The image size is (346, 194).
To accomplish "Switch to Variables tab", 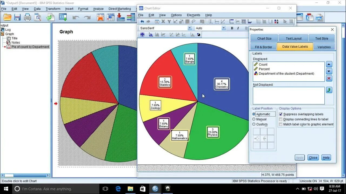I will 324,47.
